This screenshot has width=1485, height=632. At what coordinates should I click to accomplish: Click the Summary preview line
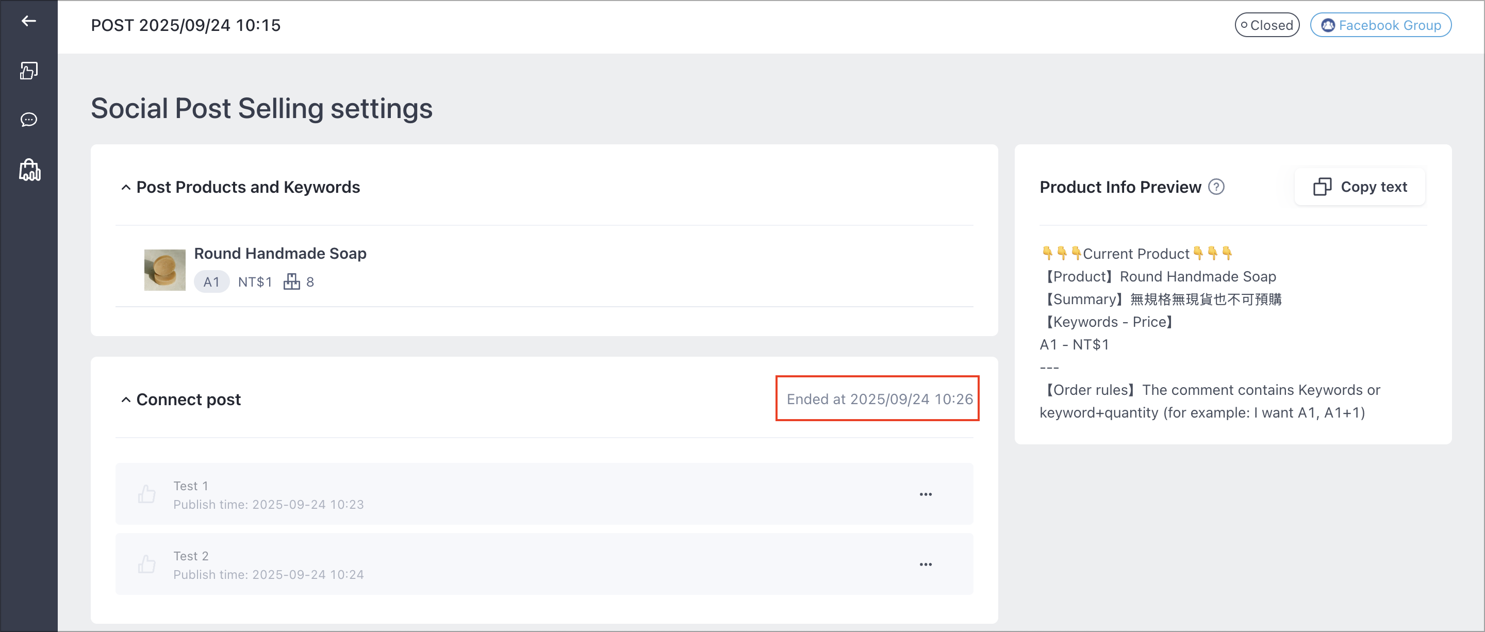click(1161, 299)
